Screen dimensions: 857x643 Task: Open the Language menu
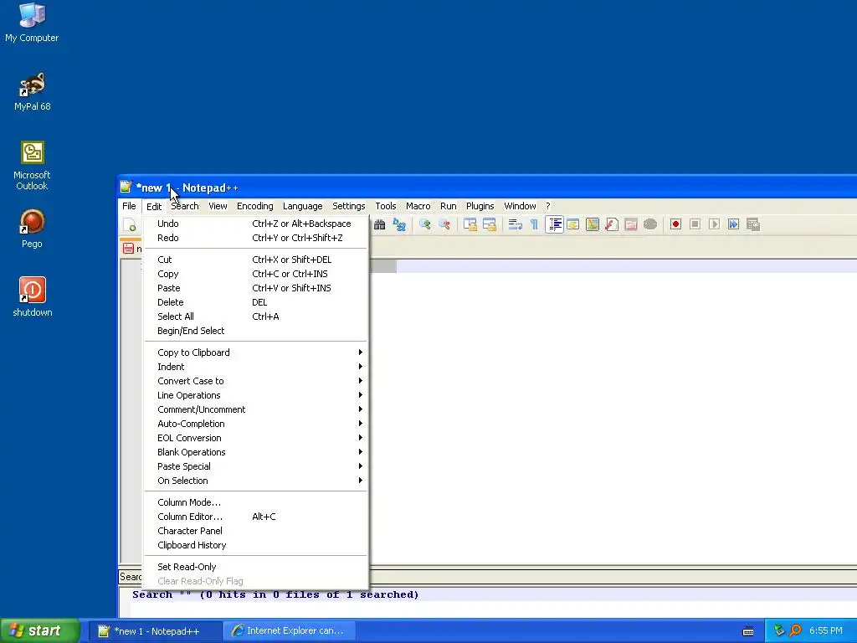click(302, 206)
